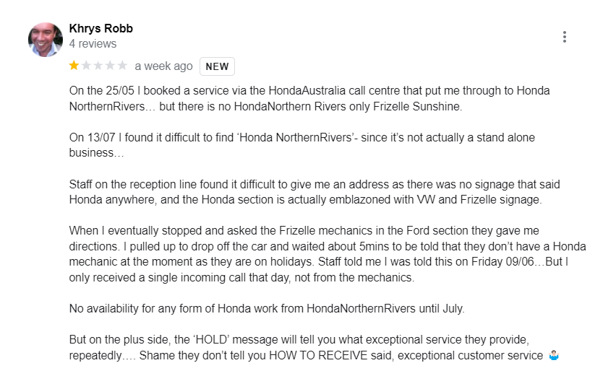603x376 pixels.
Task: Open Khrys Robb's profile name link
Action: tap(100, 28)
